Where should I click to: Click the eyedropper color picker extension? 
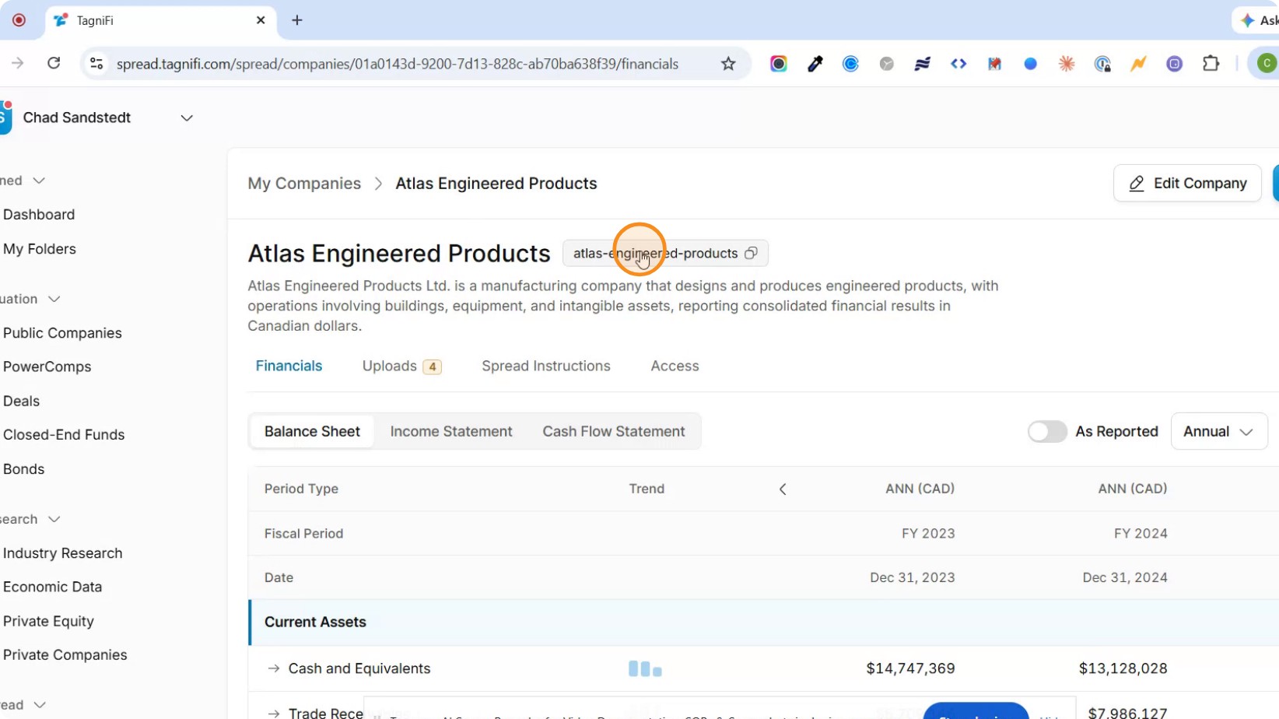point(815,64)
